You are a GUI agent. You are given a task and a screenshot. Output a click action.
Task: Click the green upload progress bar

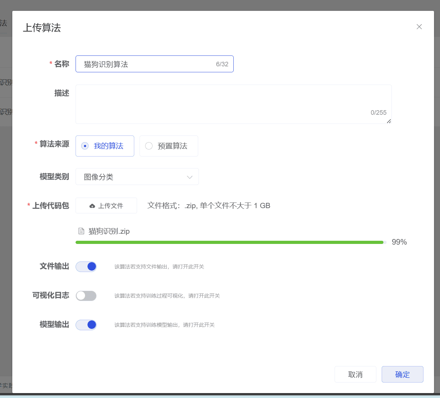tap(229, 242)
